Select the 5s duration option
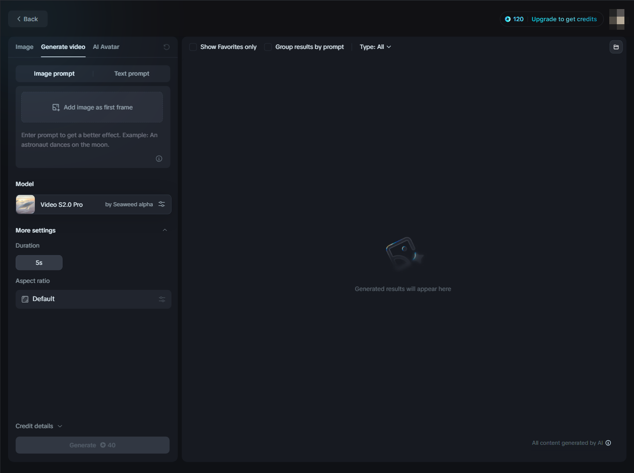This screenshot has width=634, height=473. click(39, 263)
